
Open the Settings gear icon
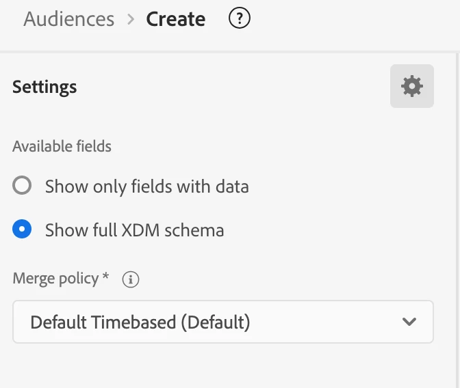tap(411, 86)
